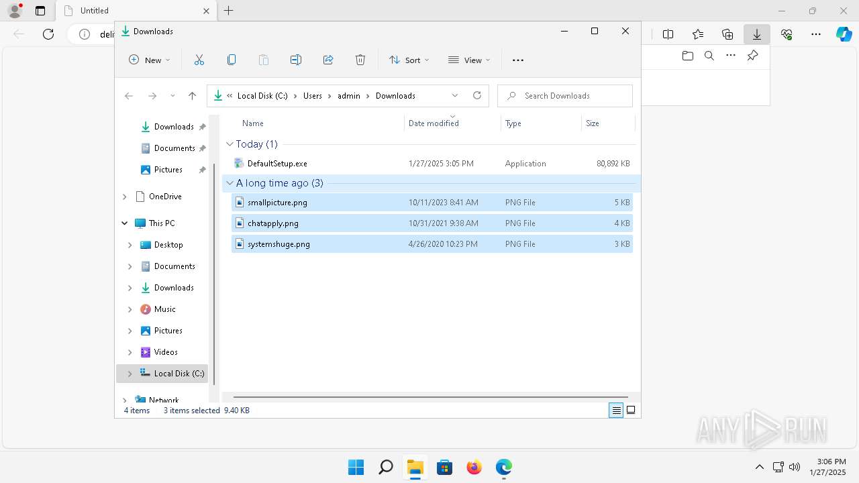
Task: Pin the Edge downloads flyout
Action: 752,56
